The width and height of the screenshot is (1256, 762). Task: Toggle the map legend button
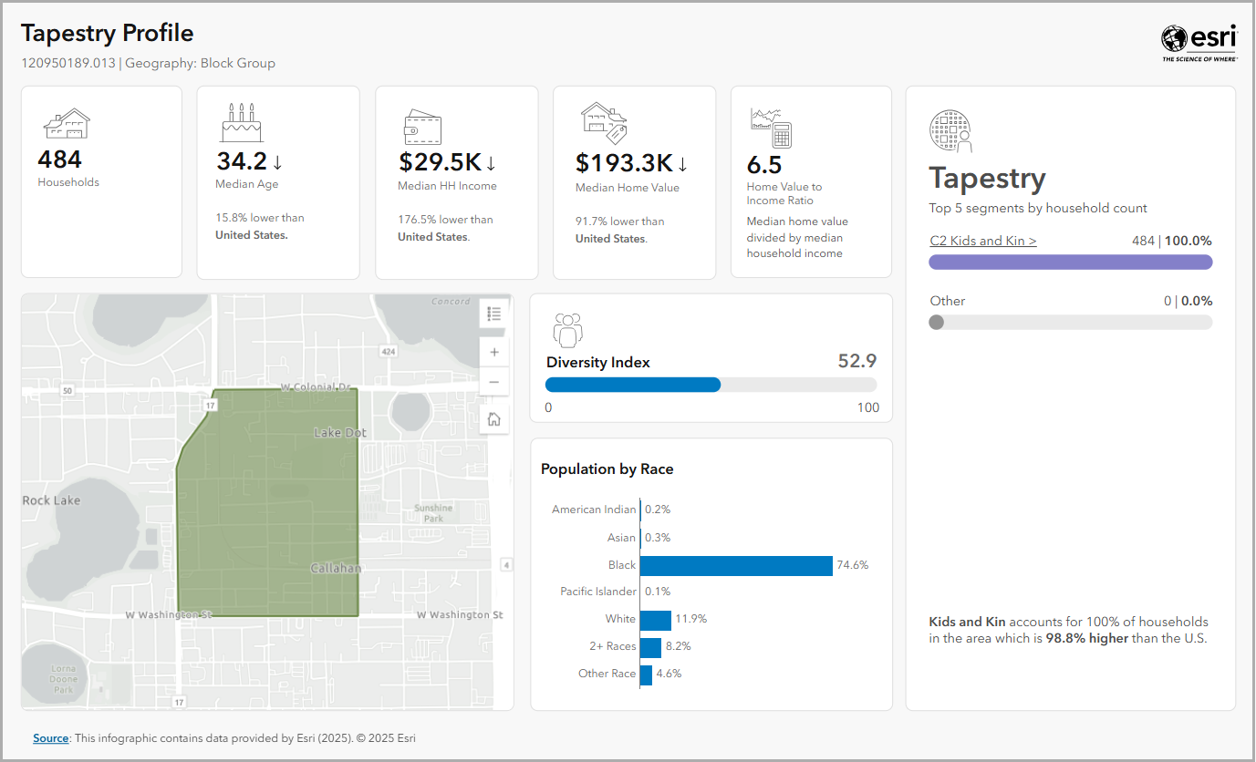click(x=494, y=314)
